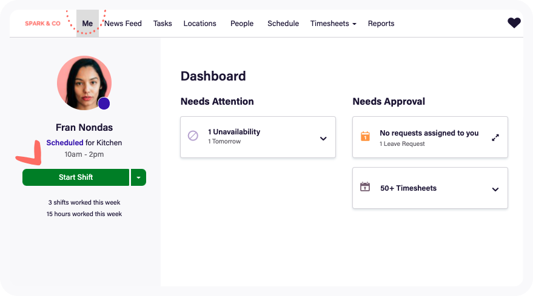This screenshot has width=533, height=296.
Task: Click the Scheduled status link
Action: pos(65,143)
